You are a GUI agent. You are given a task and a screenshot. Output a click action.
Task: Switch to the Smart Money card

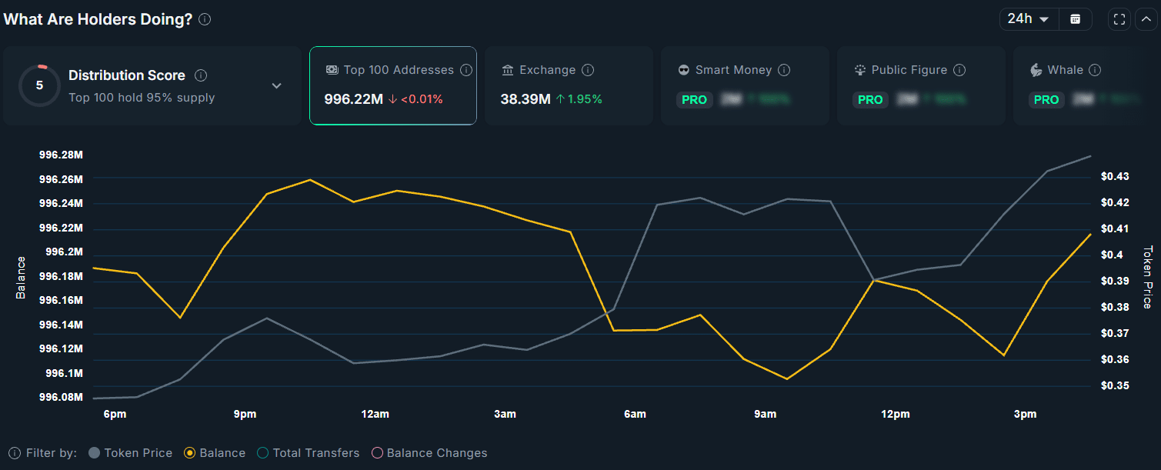click(x=745, y=85)
